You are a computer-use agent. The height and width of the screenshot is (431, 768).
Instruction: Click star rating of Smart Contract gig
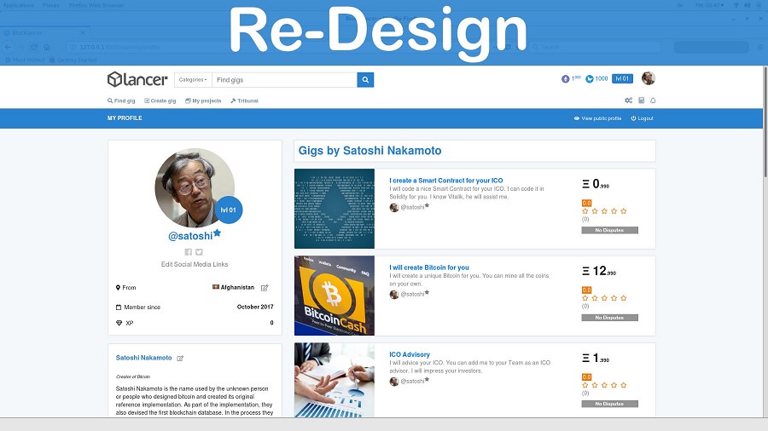(x=604, y=211)
